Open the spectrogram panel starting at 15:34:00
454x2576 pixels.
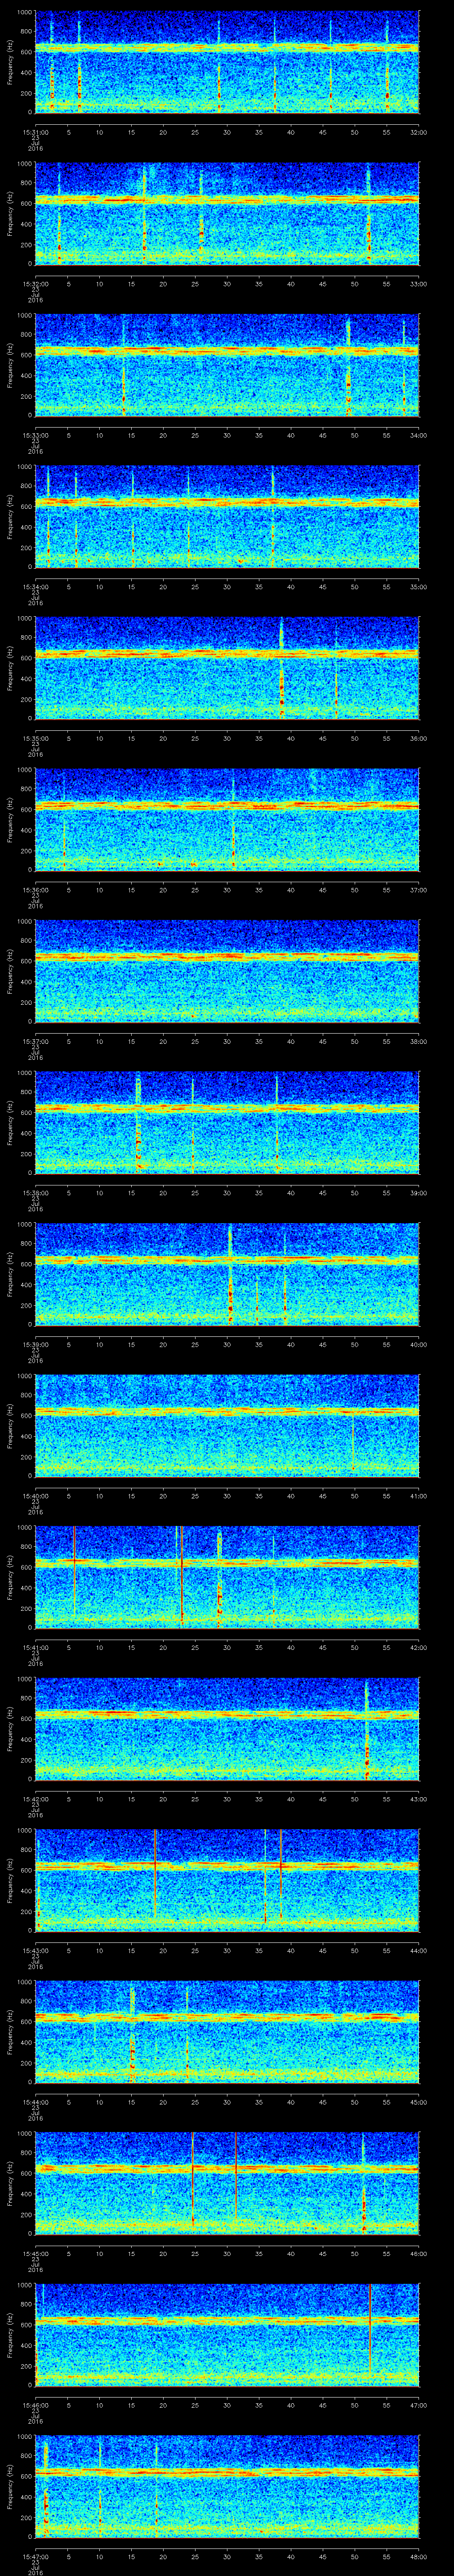point(227,516)
